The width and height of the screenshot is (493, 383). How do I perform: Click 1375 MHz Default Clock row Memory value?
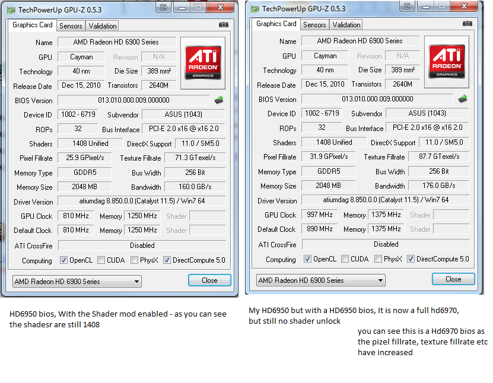[386, 229]
